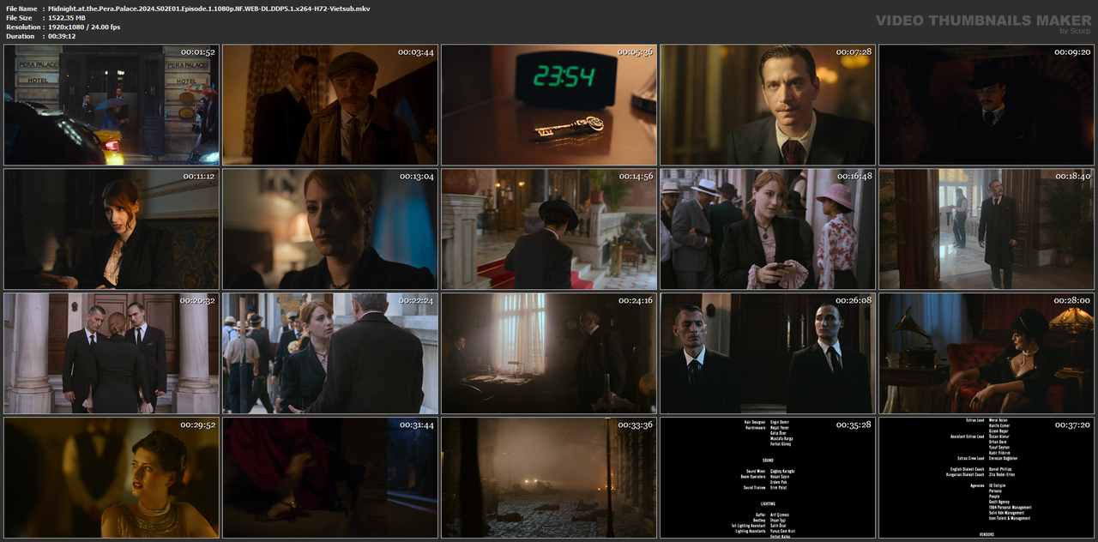Click the File Name label
Viewport: 1098px width, 542px height.
tap(21, 8)
